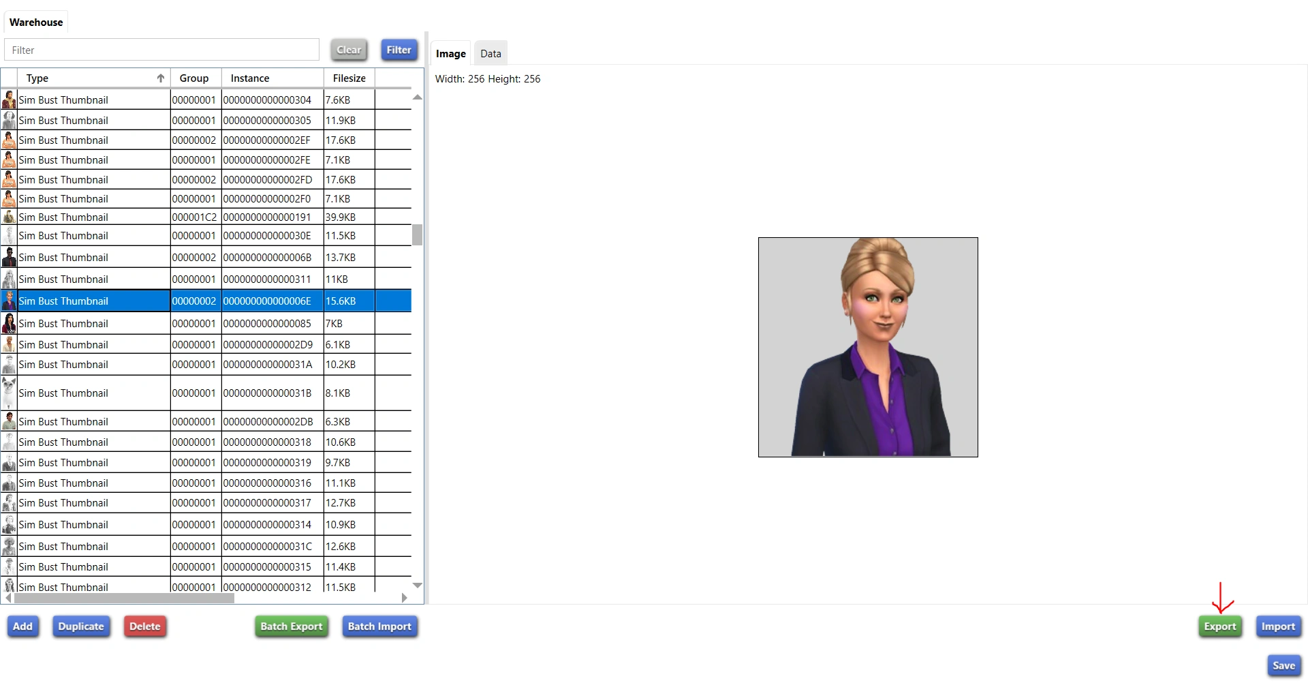Screen dimensions: 1308x683
Task: Click thumbnail icon for instance 000000000000031A
Action: (x=9, y=364)
